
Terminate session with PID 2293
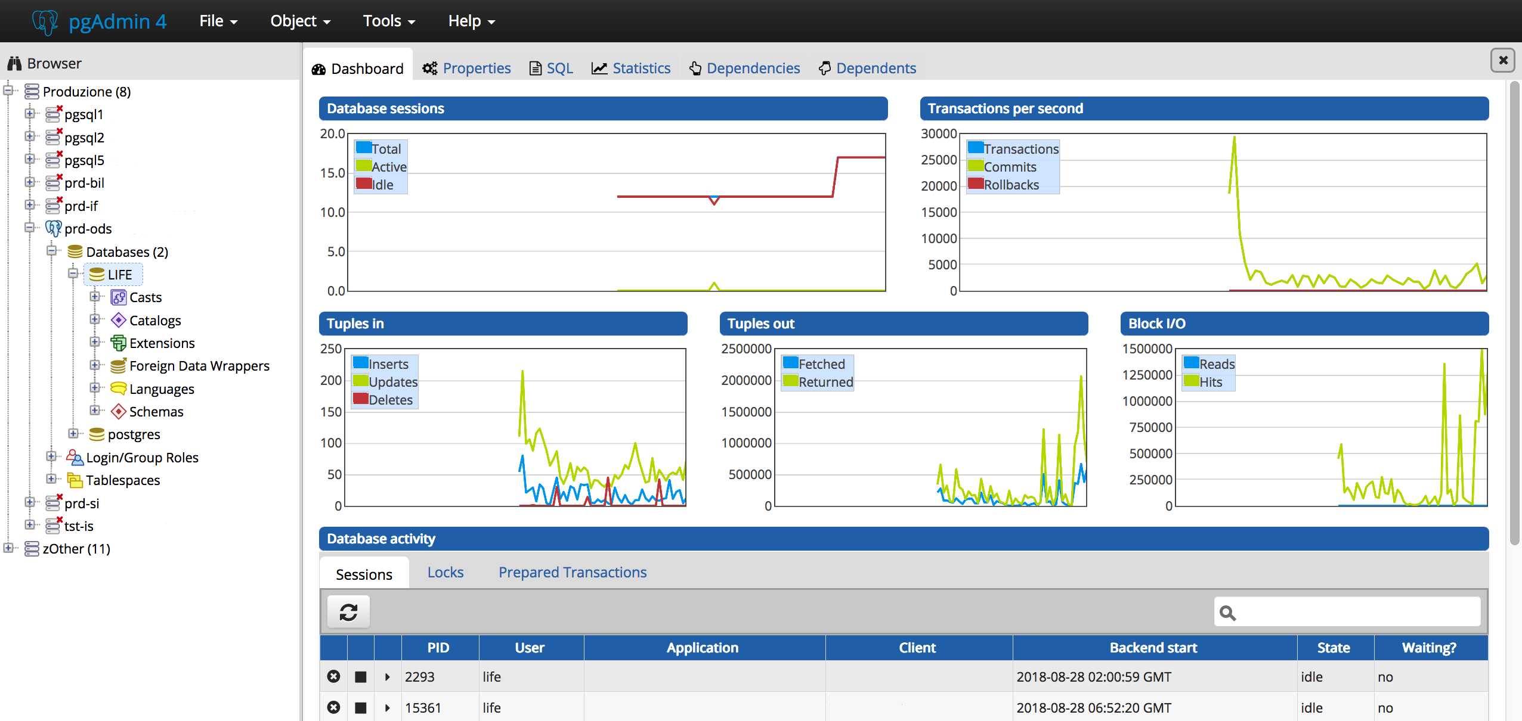tap(334, 676)
